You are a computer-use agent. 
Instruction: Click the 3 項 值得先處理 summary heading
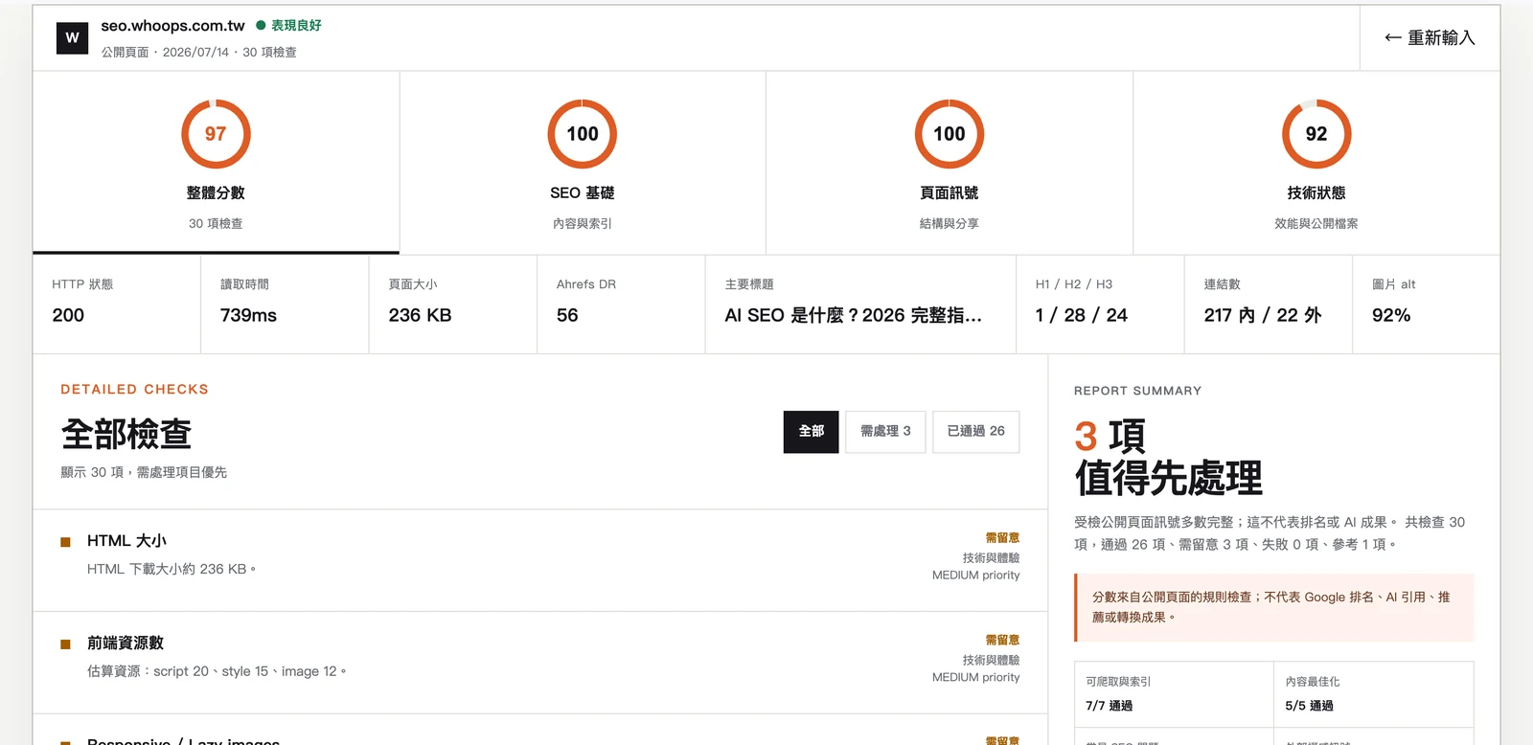tap(1168, 457)
